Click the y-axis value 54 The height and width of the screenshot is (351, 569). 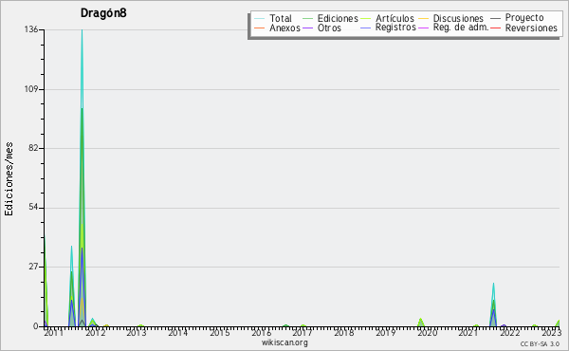[34, 207]
